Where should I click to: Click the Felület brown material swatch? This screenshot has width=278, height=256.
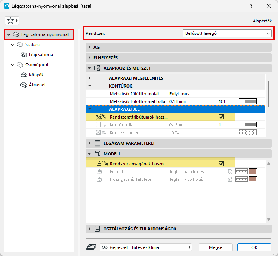point(253,171)
